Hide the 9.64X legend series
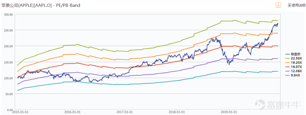The image size is (306, 115). pyautogui.click(x=295, y=75)
